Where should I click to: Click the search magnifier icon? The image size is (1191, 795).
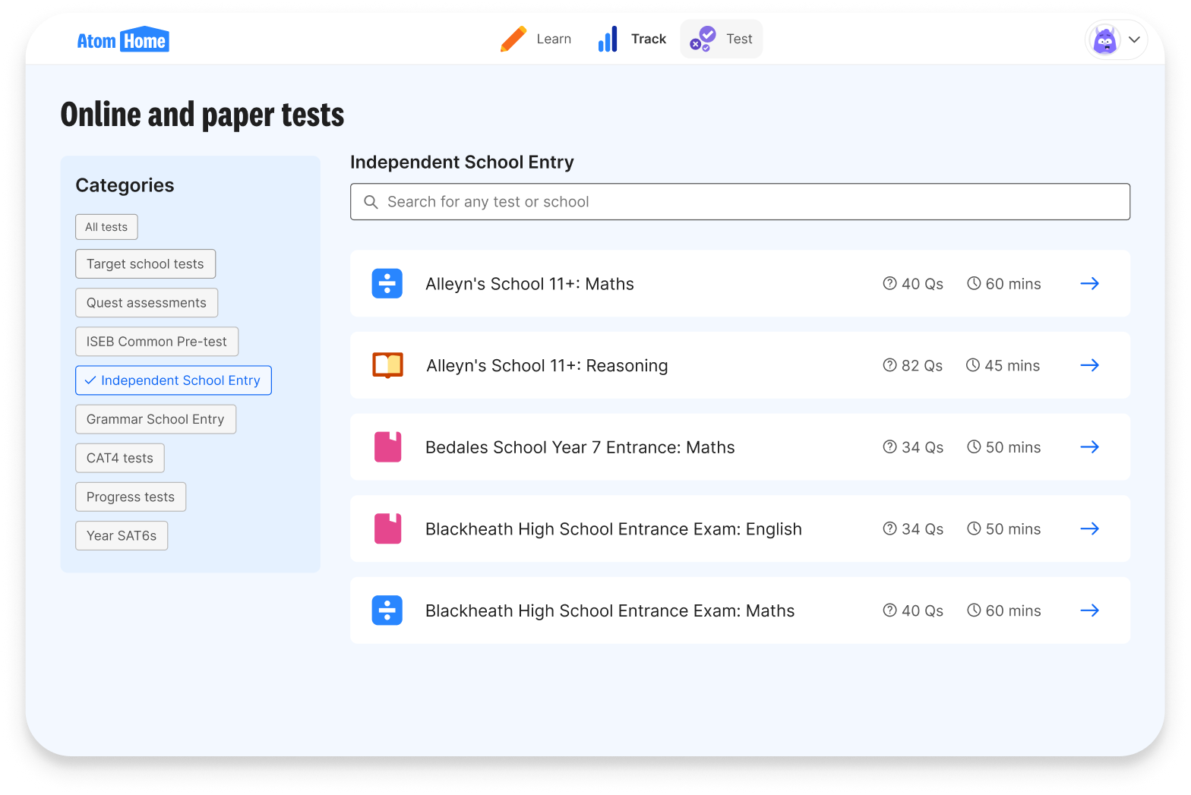pos(371,202)
